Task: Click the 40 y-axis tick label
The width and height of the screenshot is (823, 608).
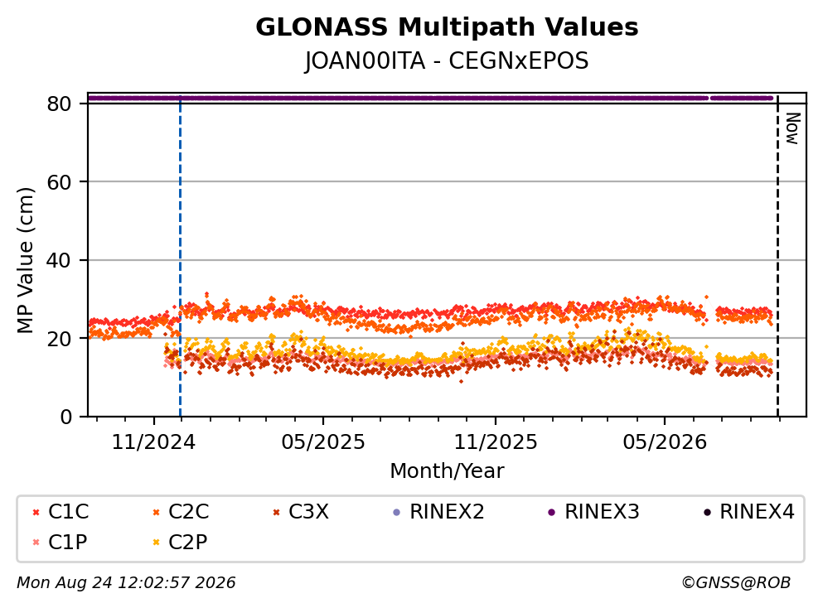Action: pyautogui.click(x=59, y=260)
